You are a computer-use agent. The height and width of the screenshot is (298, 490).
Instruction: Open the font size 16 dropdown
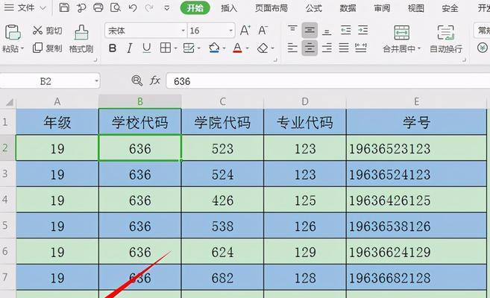[x=230, y=31]
